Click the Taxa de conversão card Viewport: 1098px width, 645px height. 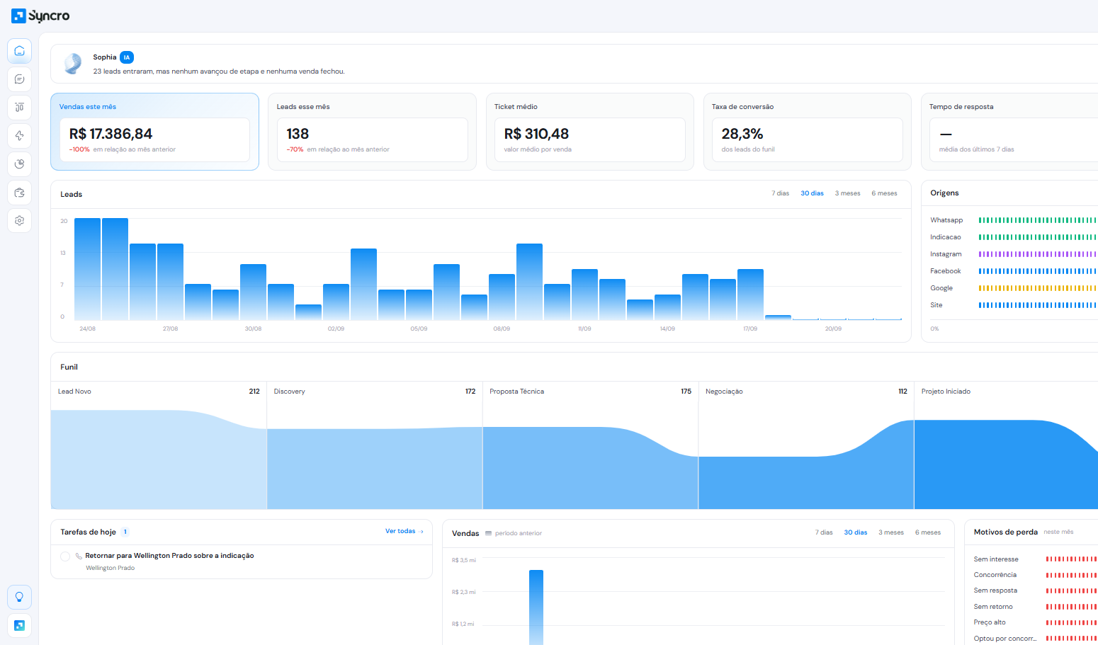tap(807, 132)
